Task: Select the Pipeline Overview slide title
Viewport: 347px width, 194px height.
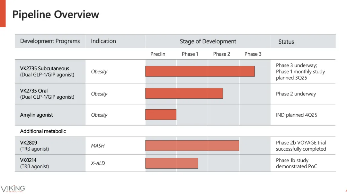Action: coord(56,14)
